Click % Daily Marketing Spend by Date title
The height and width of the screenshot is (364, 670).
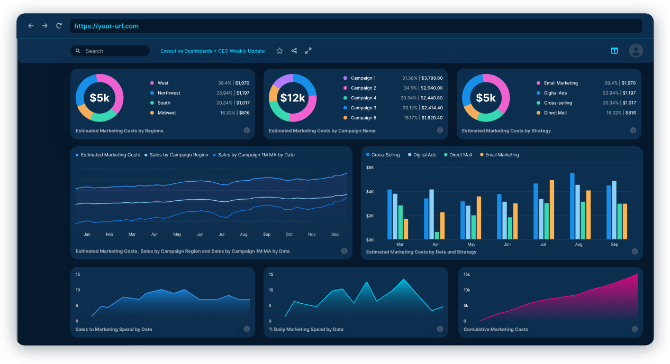[306, 329]
